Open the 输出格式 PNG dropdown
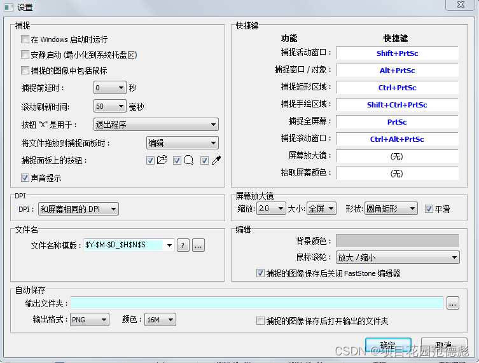479x363 pixels. pyautogui.click(x=90, y=320)
